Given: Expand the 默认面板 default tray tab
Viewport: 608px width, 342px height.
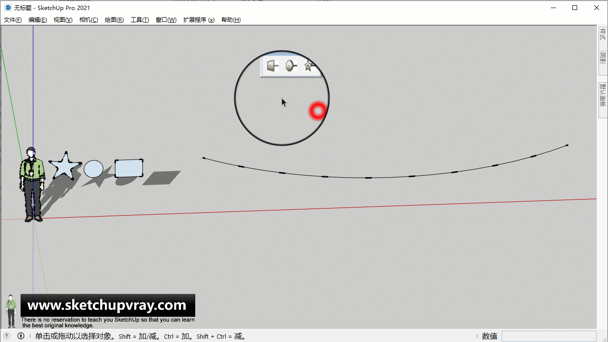Looking at the screenshot, I should [602, 95].
